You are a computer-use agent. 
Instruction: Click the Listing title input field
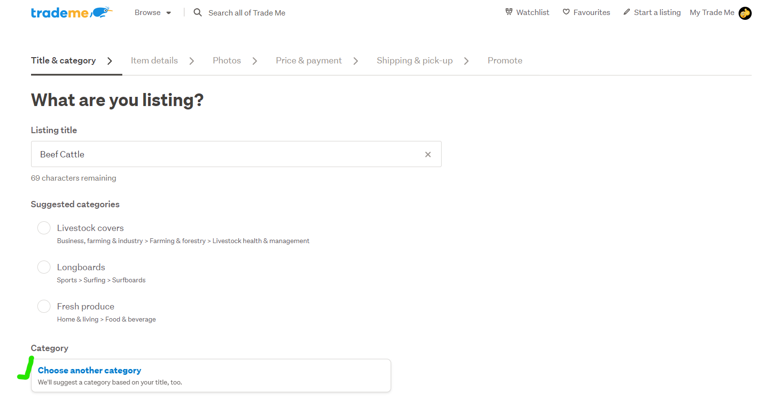click(228, 154)
